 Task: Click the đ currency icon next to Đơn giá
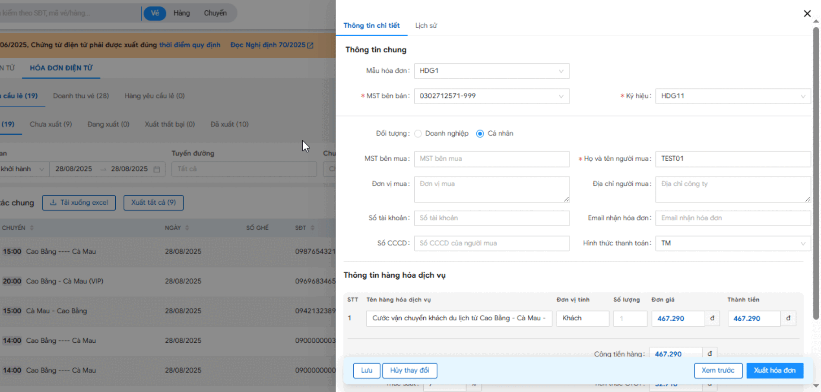click(x=712, y=318)
